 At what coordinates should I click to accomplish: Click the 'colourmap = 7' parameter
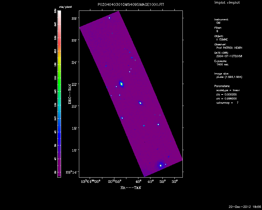(227, 102)
